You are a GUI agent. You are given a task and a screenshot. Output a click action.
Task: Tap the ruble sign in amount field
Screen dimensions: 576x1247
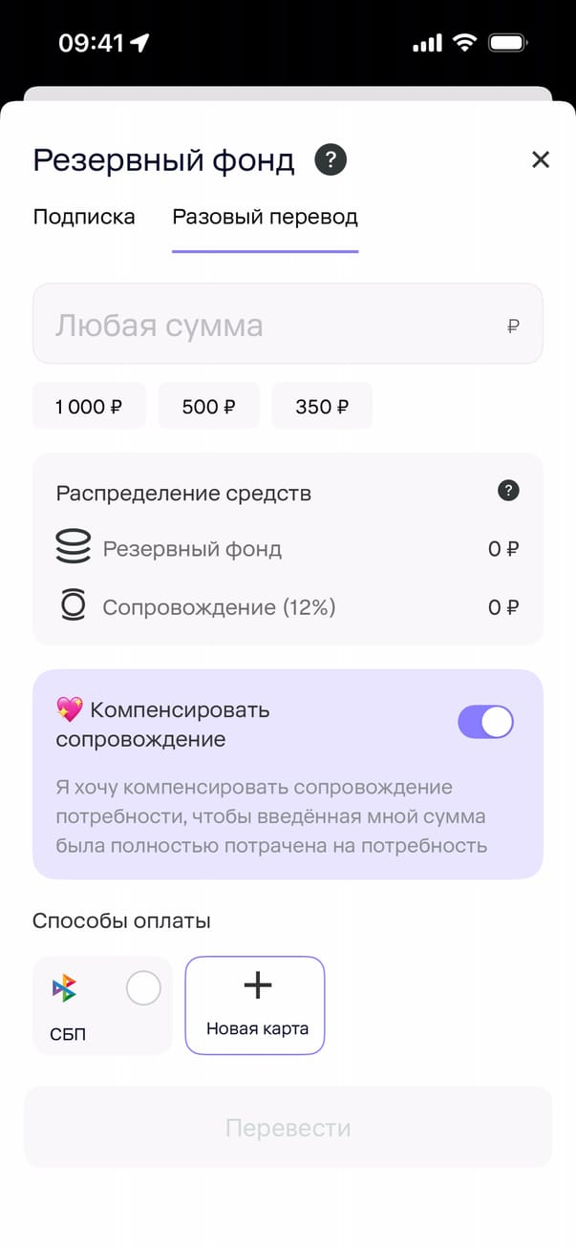(x=513, y=327)
